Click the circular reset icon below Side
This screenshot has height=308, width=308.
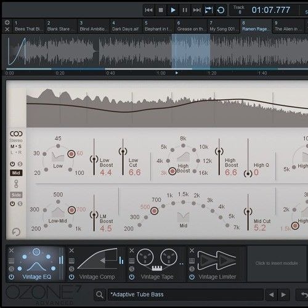point(16,232)
